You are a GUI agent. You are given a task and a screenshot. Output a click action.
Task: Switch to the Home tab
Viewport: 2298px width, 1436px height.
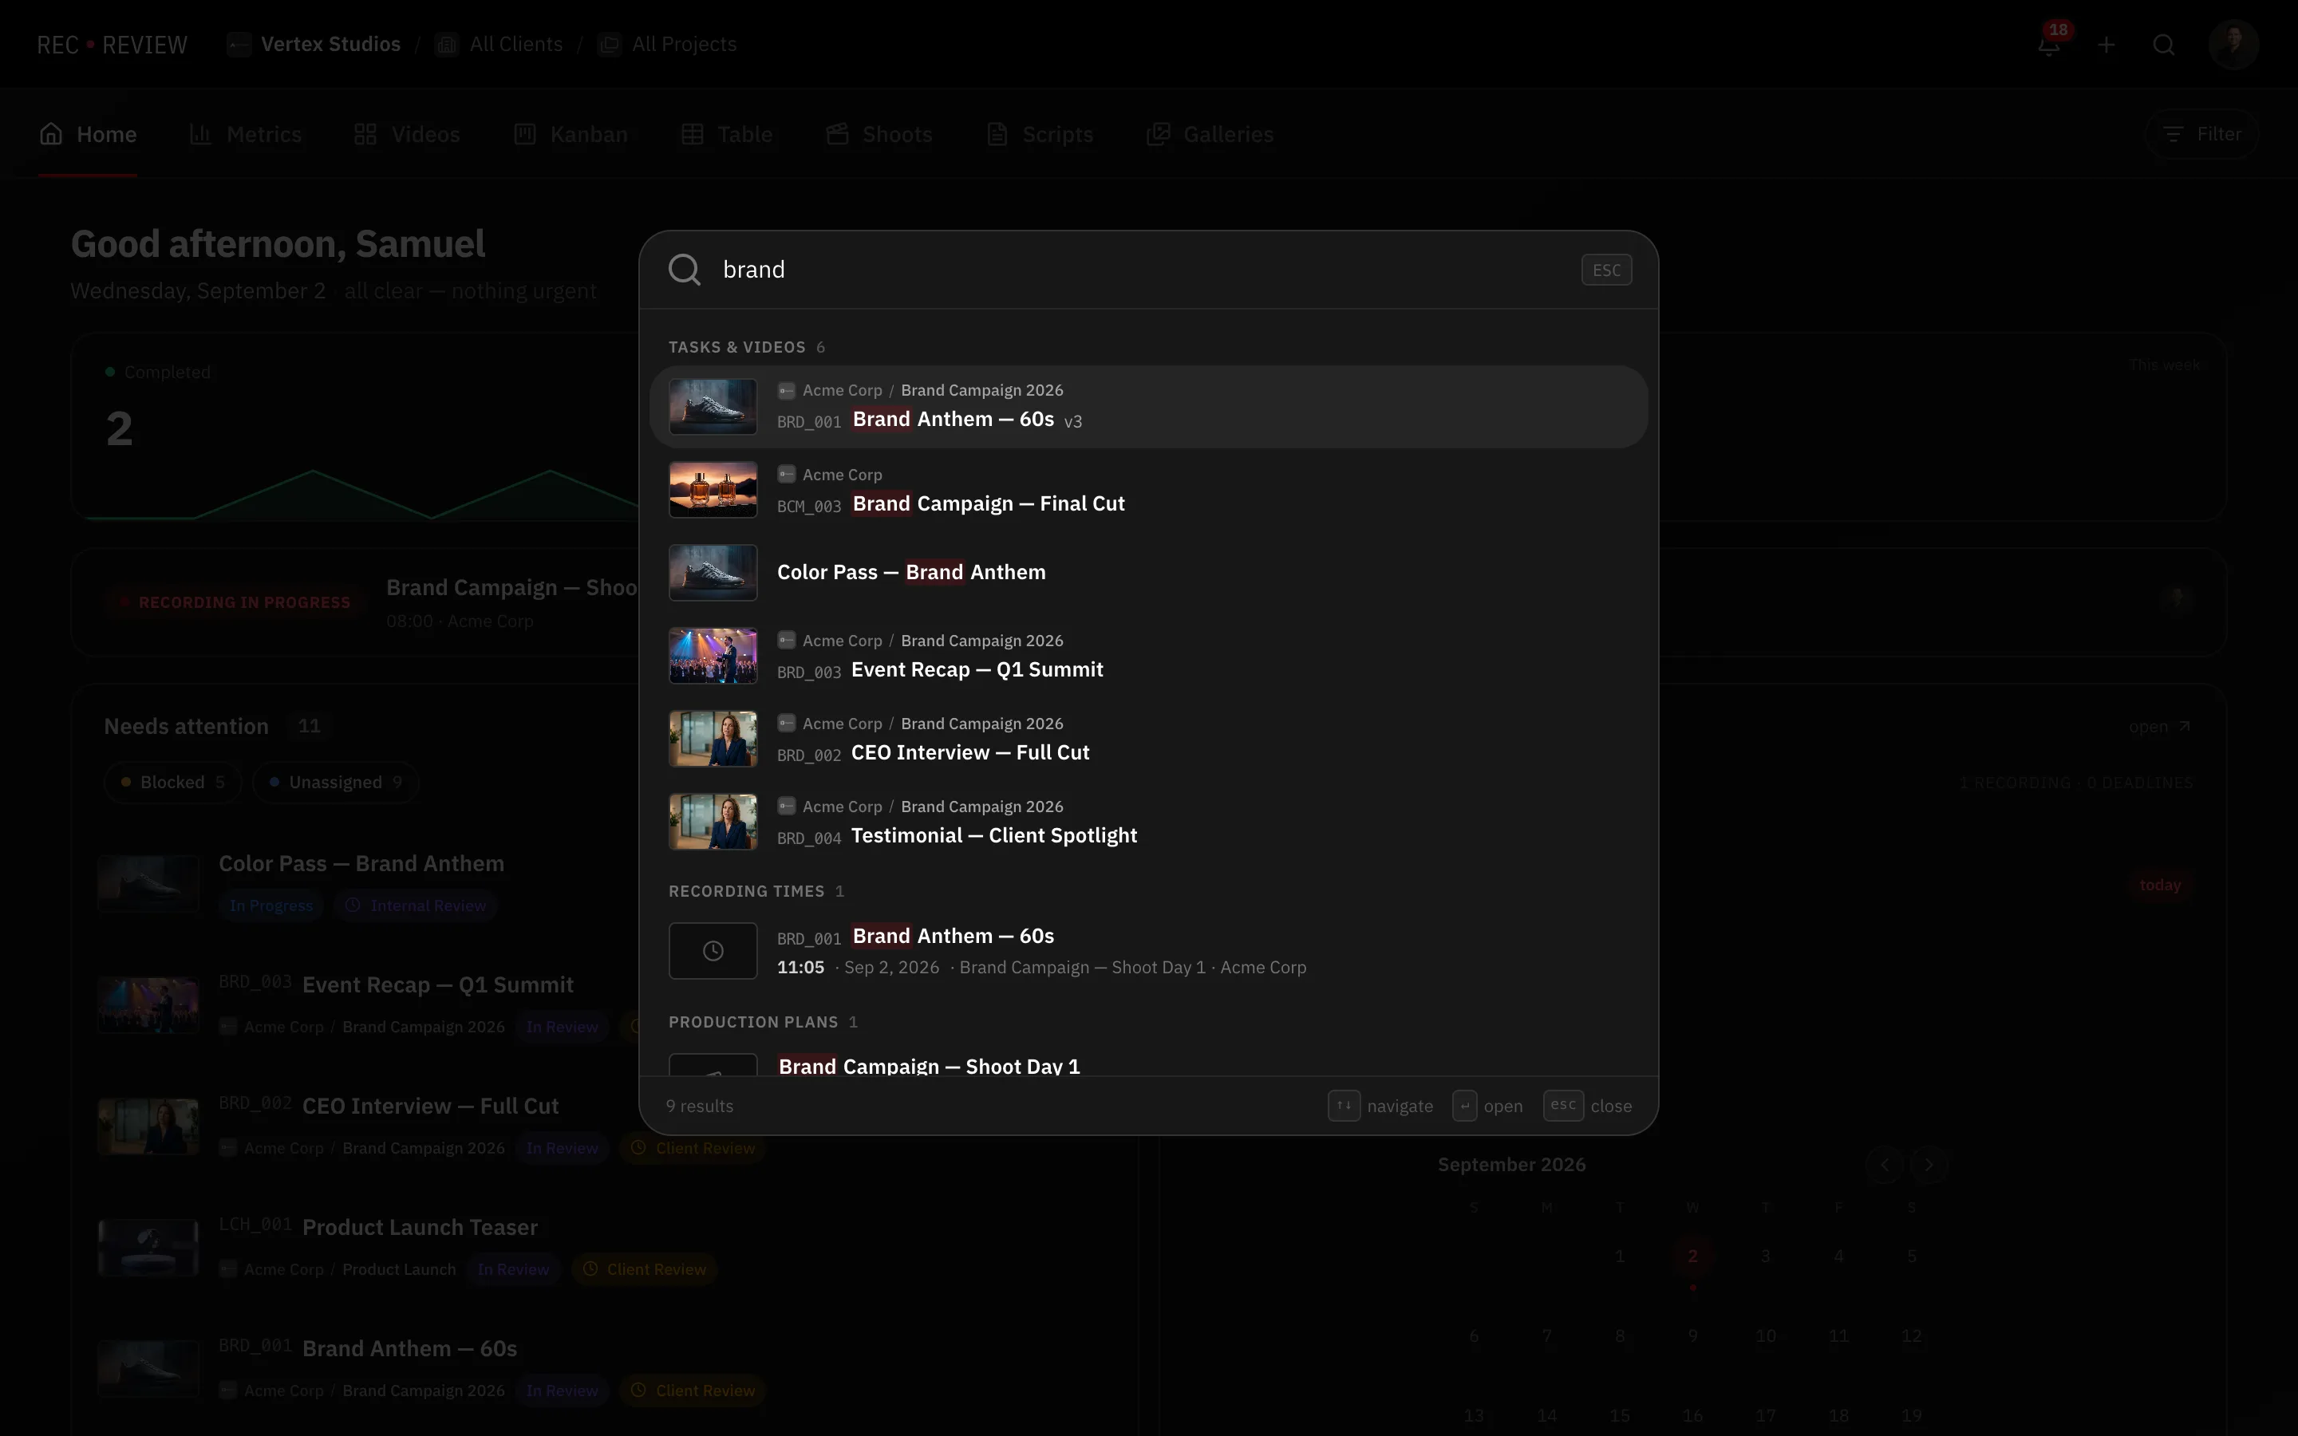click(87, 134)
